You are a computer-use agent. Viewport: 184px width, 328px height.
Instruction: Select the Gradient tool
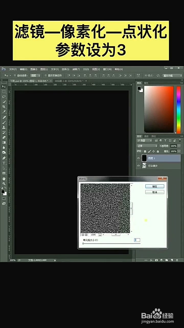tap(4, 142)
